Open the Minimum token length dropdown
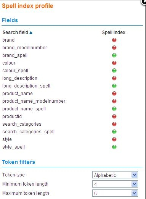The width and height of the screenshot is (146, 199). coord(115,184)
